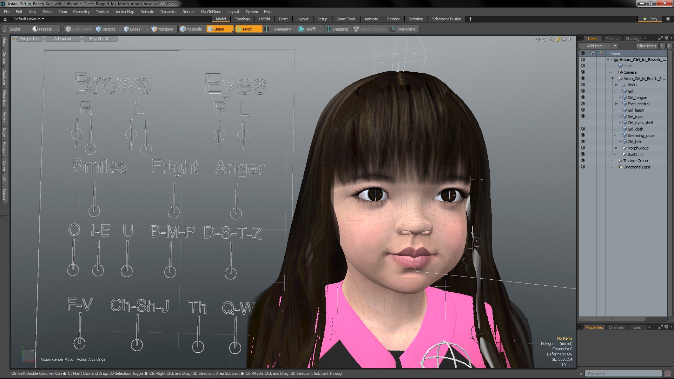Screen dimensions: 674x379
Task: Click the Items panel expand arrows icon
Action: [x=660, y=38]
